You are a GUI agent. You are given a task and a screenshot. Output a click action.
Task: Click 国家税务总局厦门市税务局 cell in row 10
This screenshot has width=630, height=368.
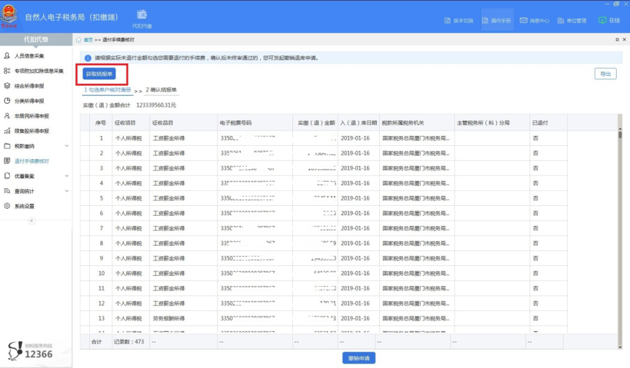416,273
